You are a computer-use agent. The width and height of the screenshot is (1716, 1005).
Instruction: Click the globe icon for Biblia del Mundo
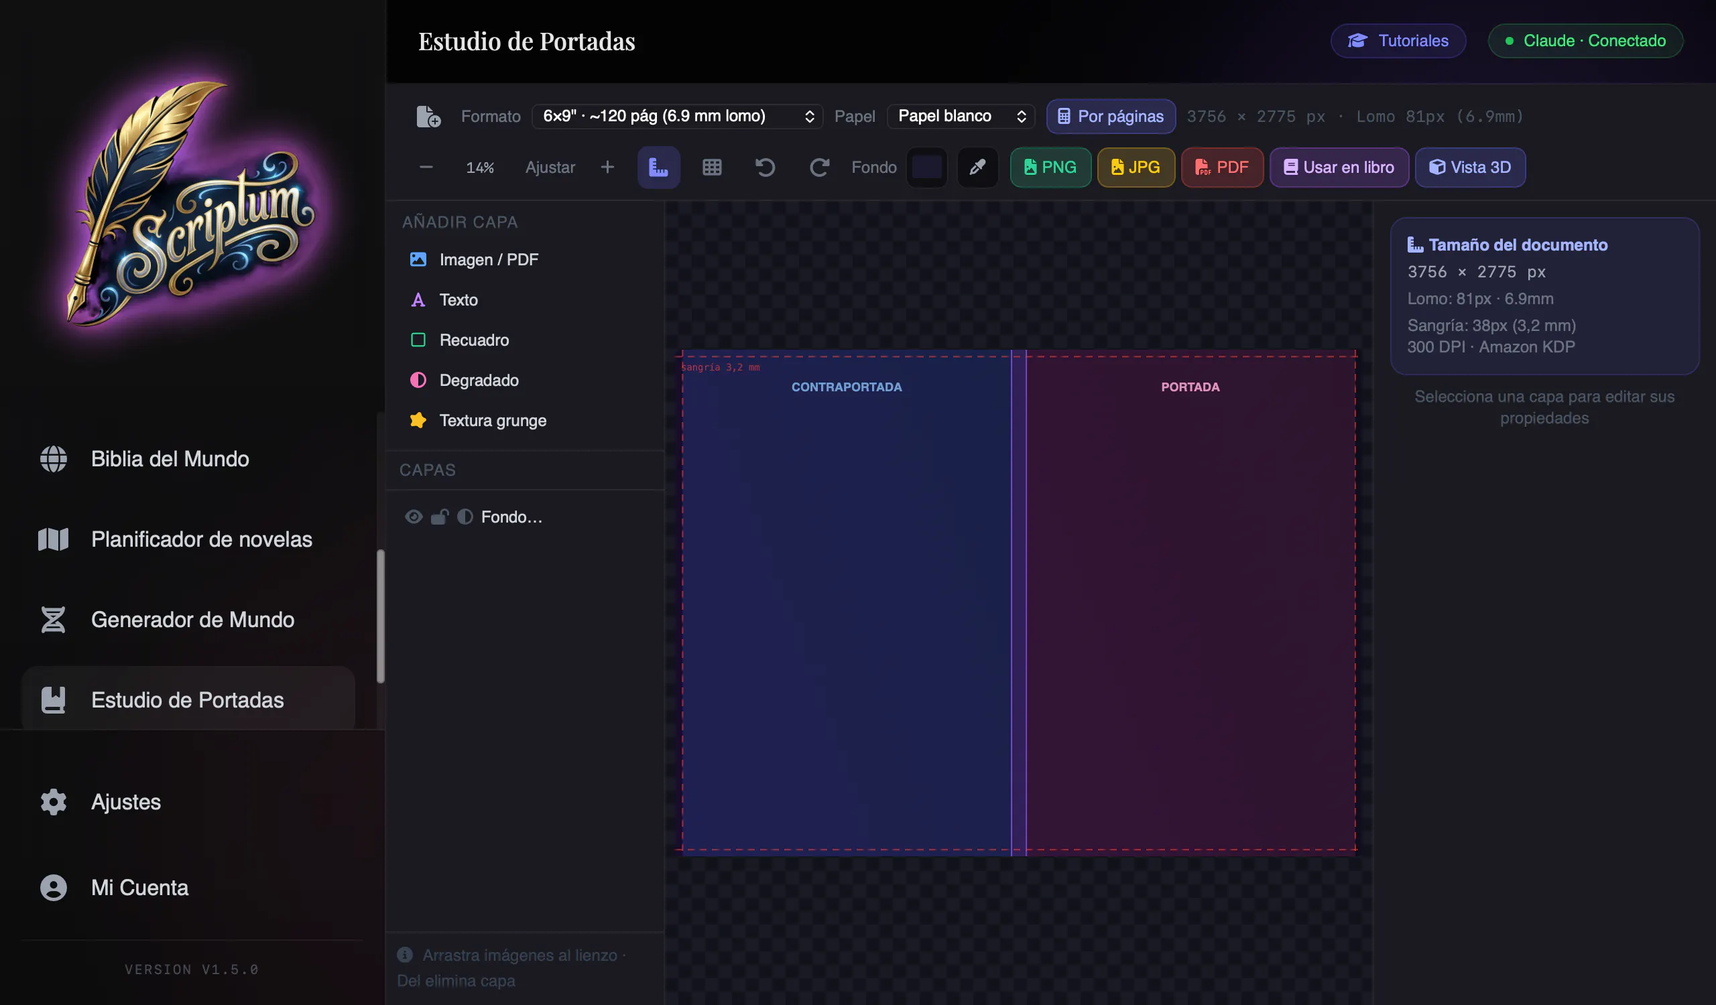(x=53, y=458)
